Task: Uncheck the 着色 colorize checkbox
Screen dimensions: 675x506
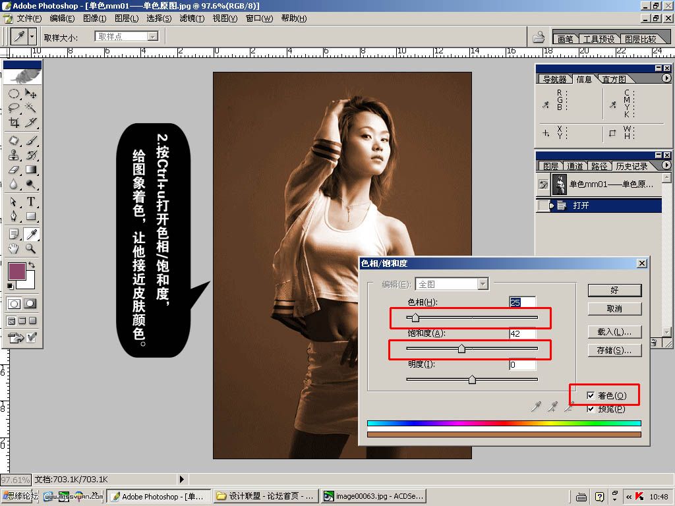Action: click(591, 395)
